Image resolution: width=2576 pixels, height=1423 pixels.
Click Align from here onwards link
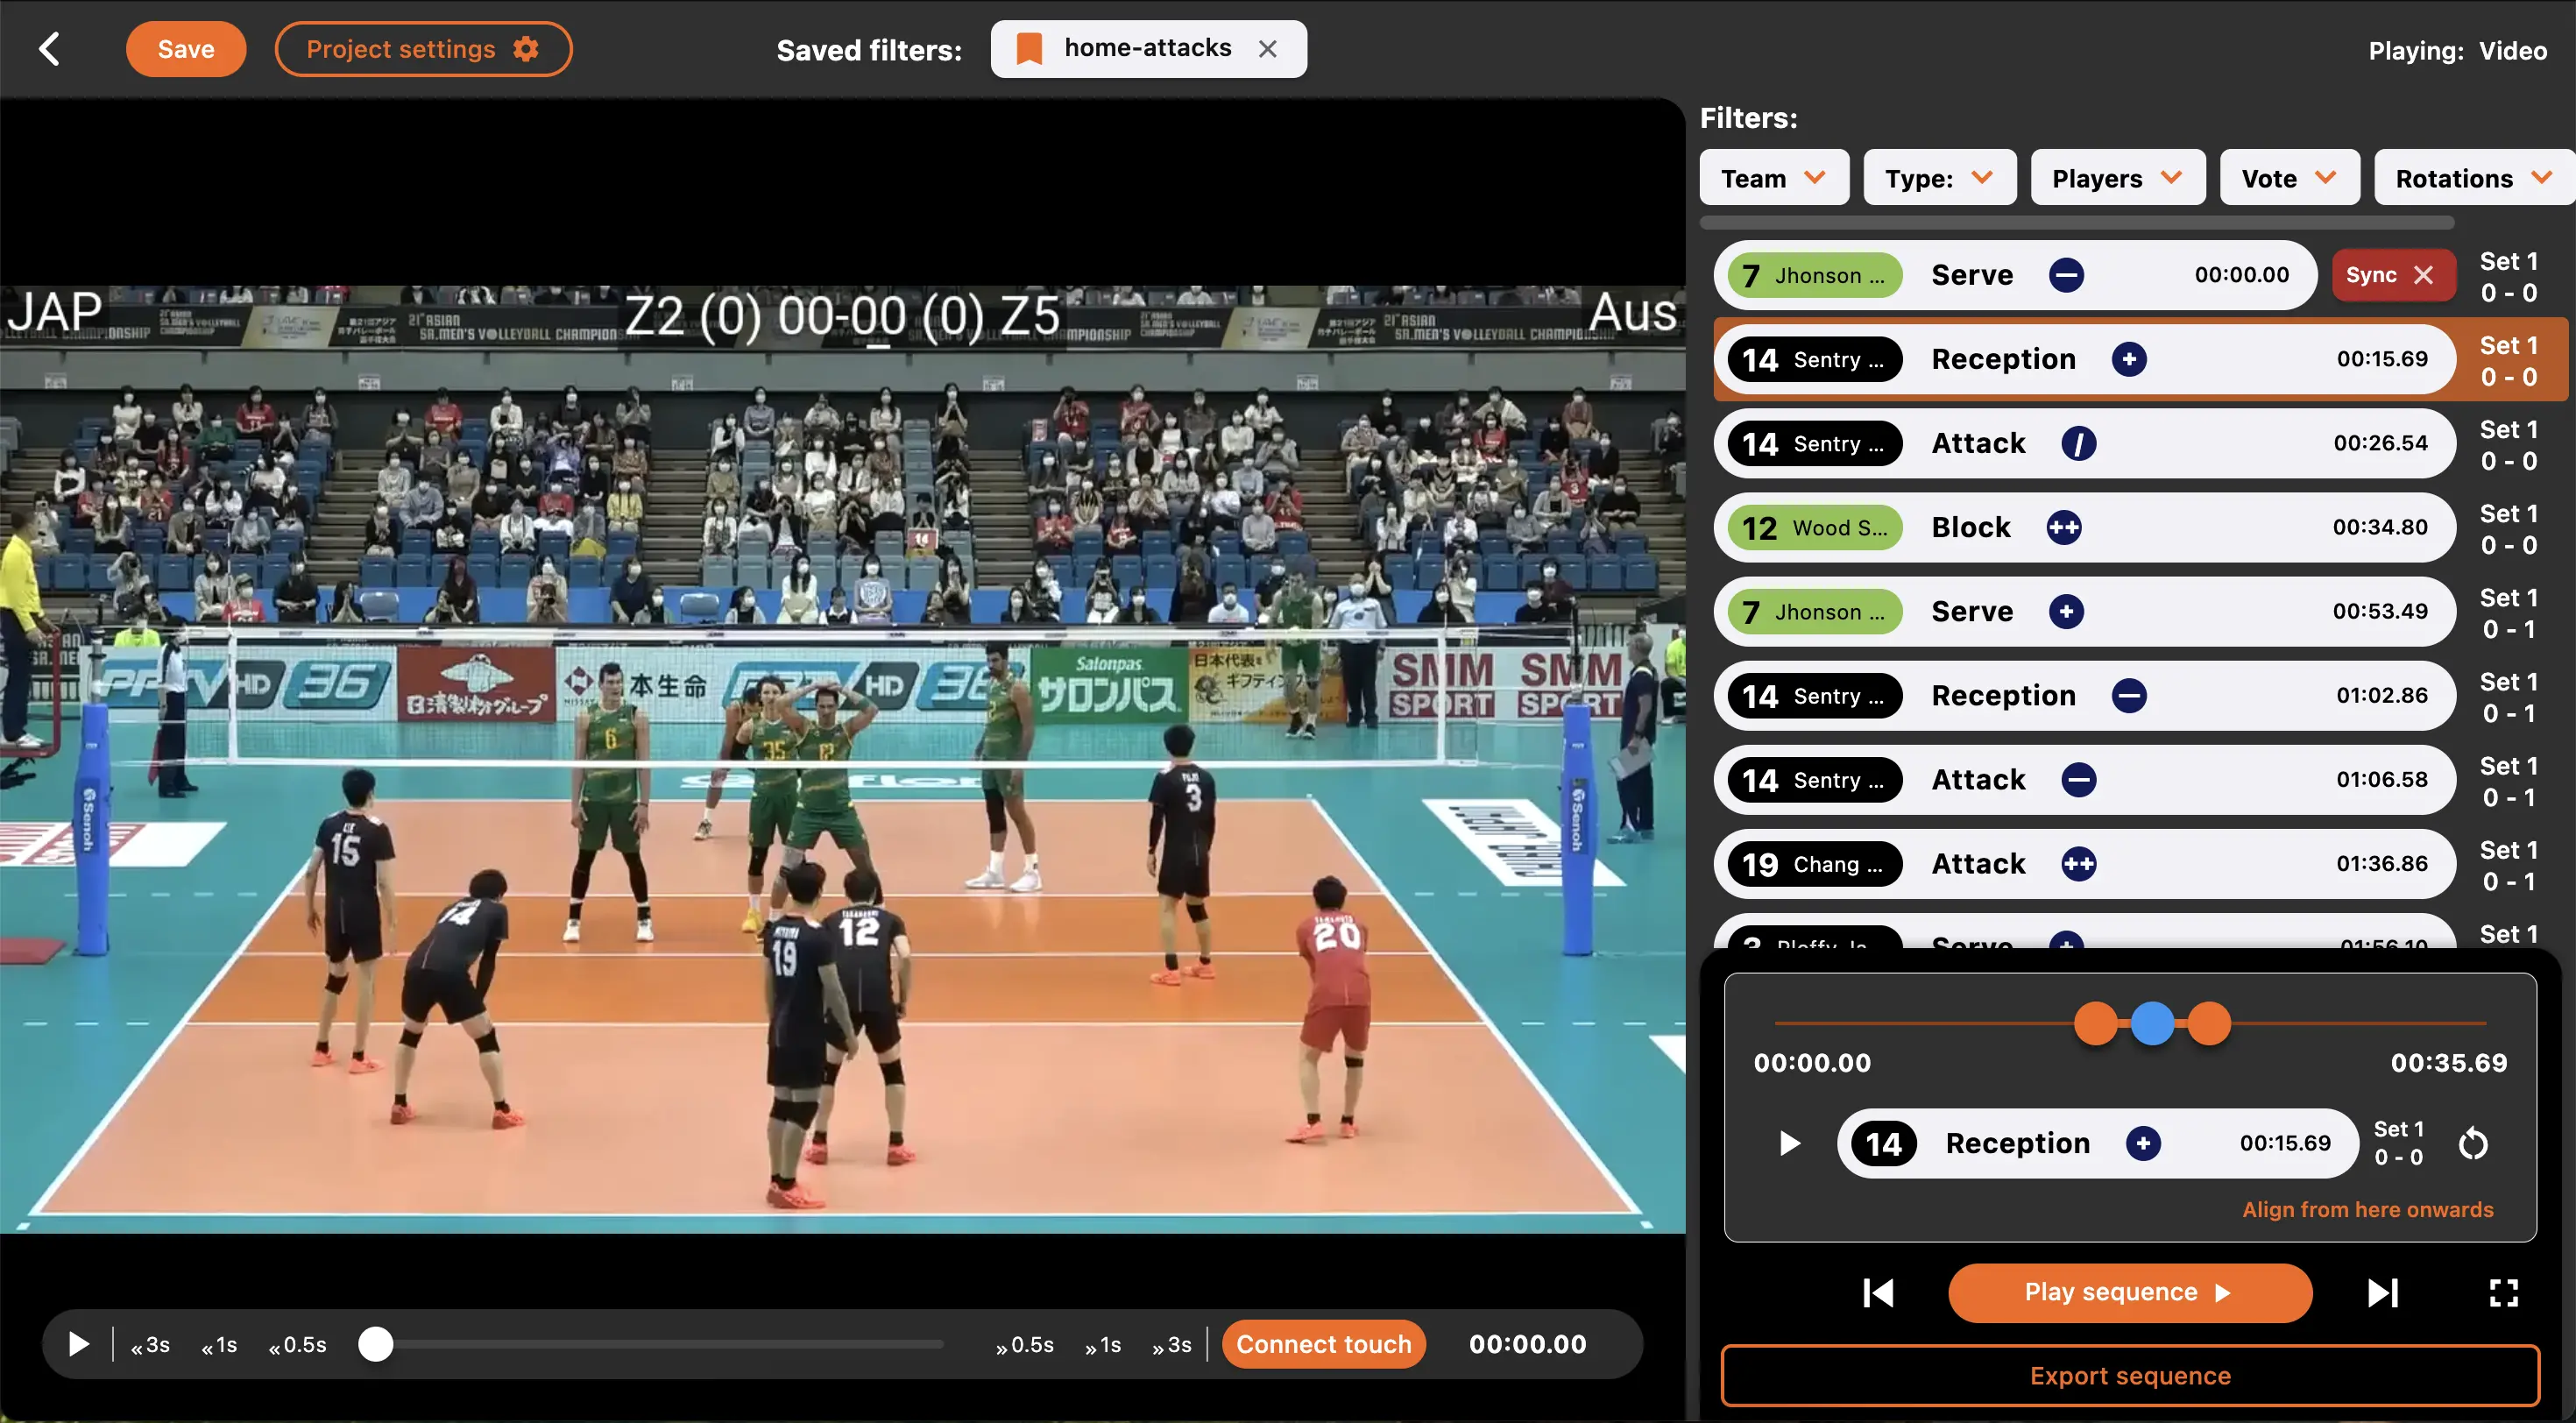click(x=2367, y=1209)
